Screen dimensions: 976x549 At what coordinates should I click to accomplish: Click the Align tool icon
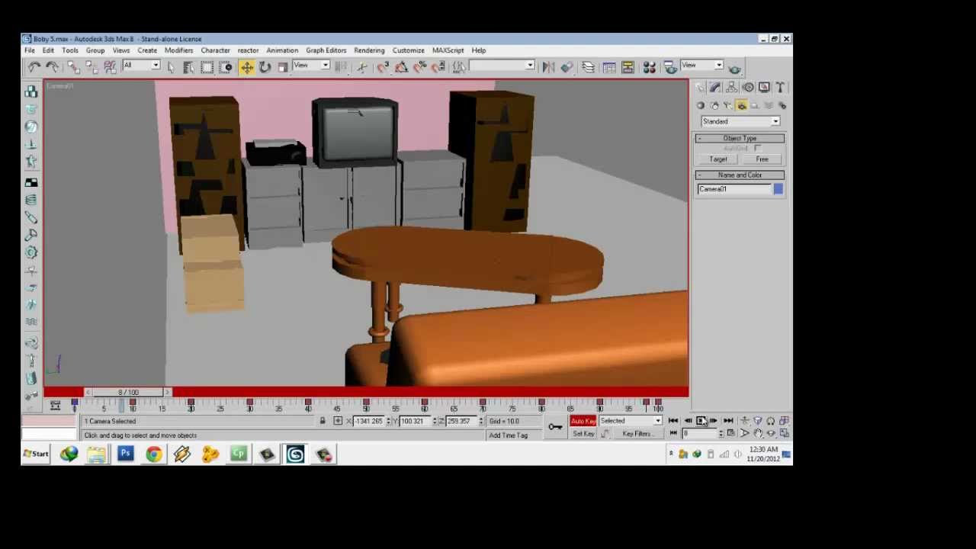[567, 67]
